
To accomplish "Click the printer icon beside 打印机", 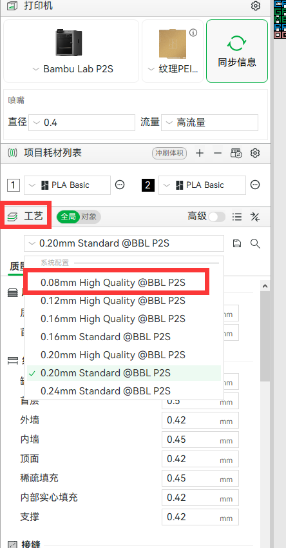I will pos(12,6).
